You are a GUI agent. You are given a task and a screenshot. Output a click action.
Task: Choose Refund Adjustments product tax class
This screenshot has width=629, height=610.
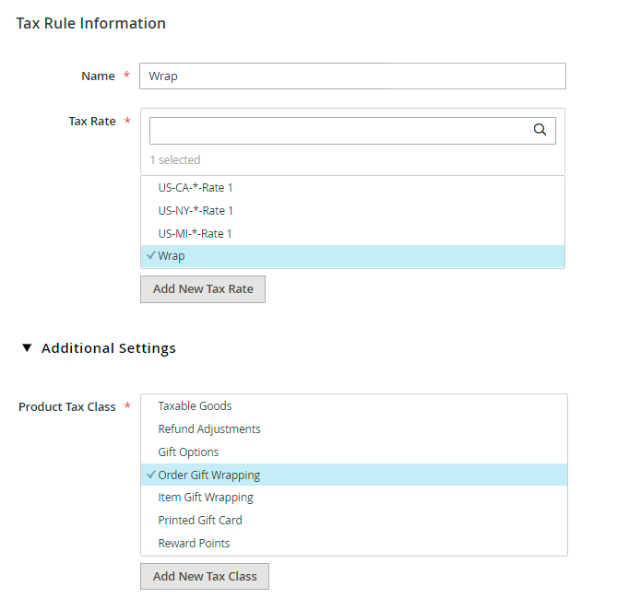(209, 428)
